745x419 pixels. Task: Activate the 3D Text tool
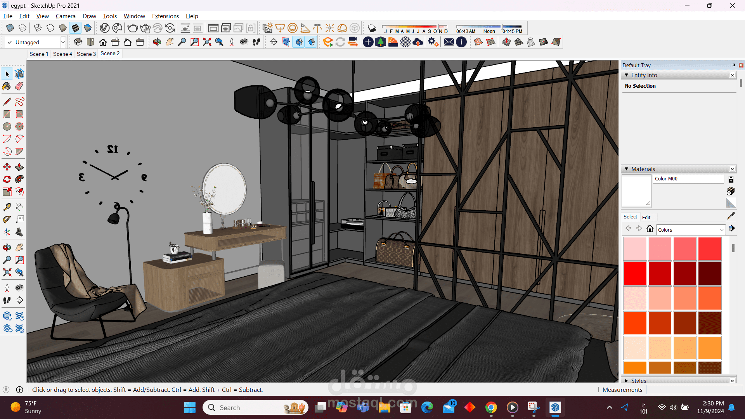point(19,232)
